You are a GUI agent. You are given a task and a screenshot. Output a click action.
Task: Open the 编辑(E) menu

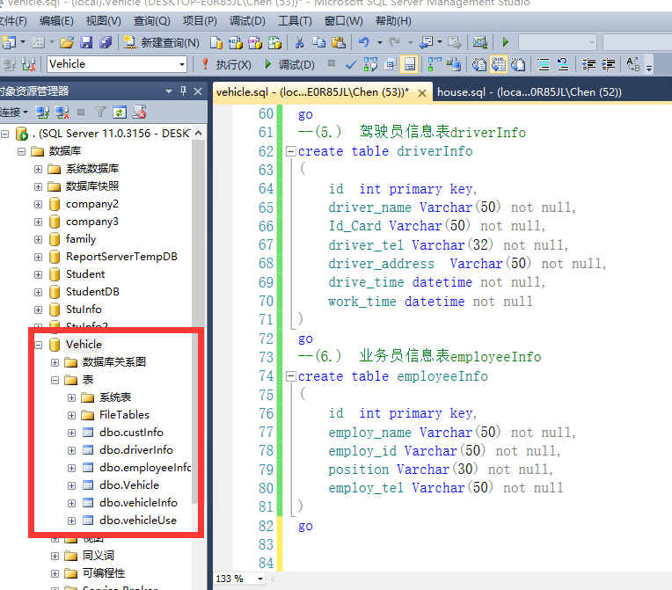coord(56,21)
